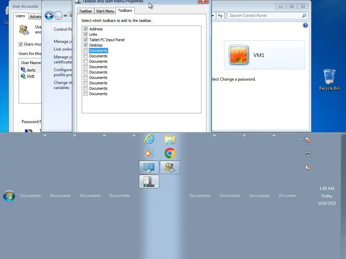This screenshot has height=259, width=346.
Task: Launch Google Chrome from taskbar
Action: pyautogui.click(x=170, y=153)
